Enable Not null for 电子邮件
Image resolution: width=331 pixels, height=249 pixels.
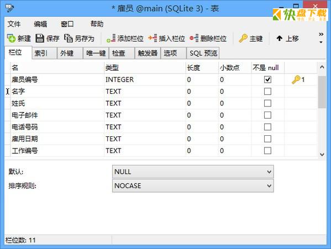pos(267,115)
